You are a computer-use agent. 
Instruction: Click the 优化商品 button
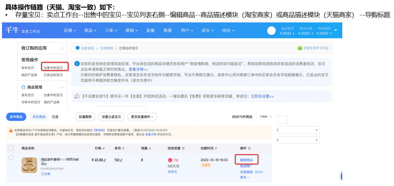point(39,117)
